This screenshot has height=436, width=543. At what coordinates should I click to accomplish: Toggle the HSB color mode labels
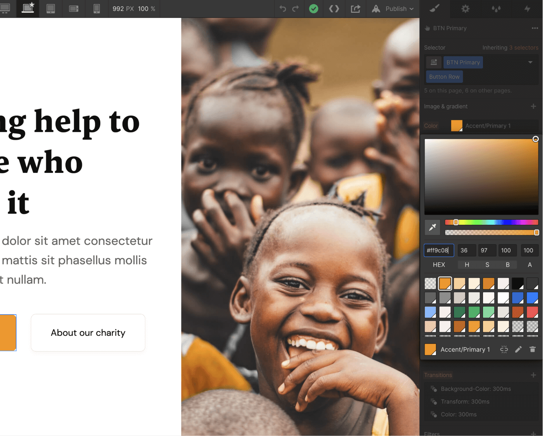tap(487, 265)
